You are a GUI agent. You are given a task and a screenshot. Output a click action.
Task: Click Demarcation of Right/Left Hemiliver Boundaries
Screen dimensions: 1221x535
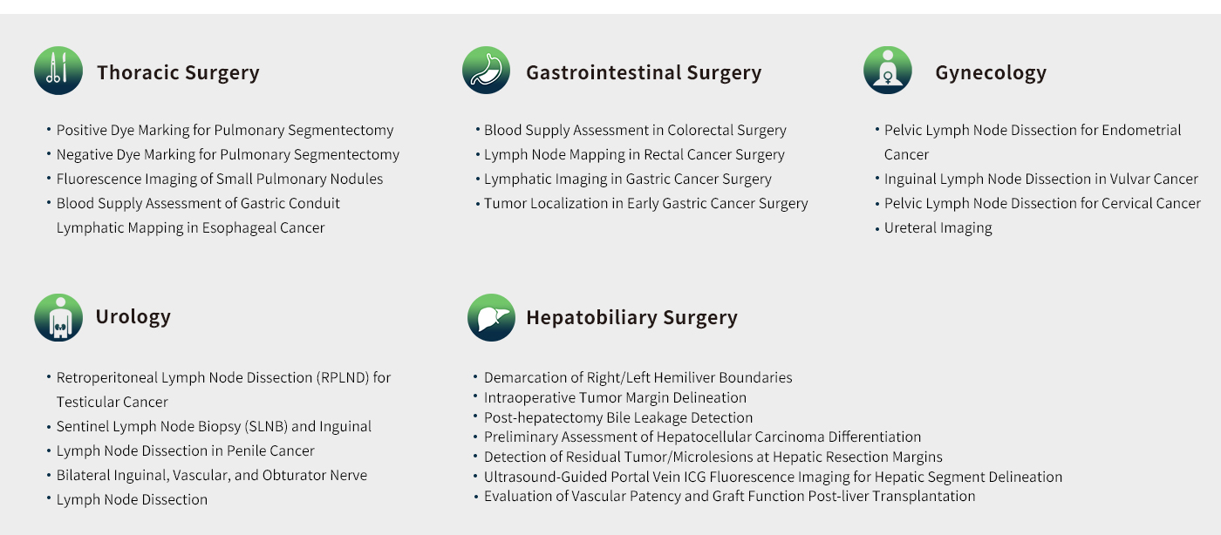[638, 377]
